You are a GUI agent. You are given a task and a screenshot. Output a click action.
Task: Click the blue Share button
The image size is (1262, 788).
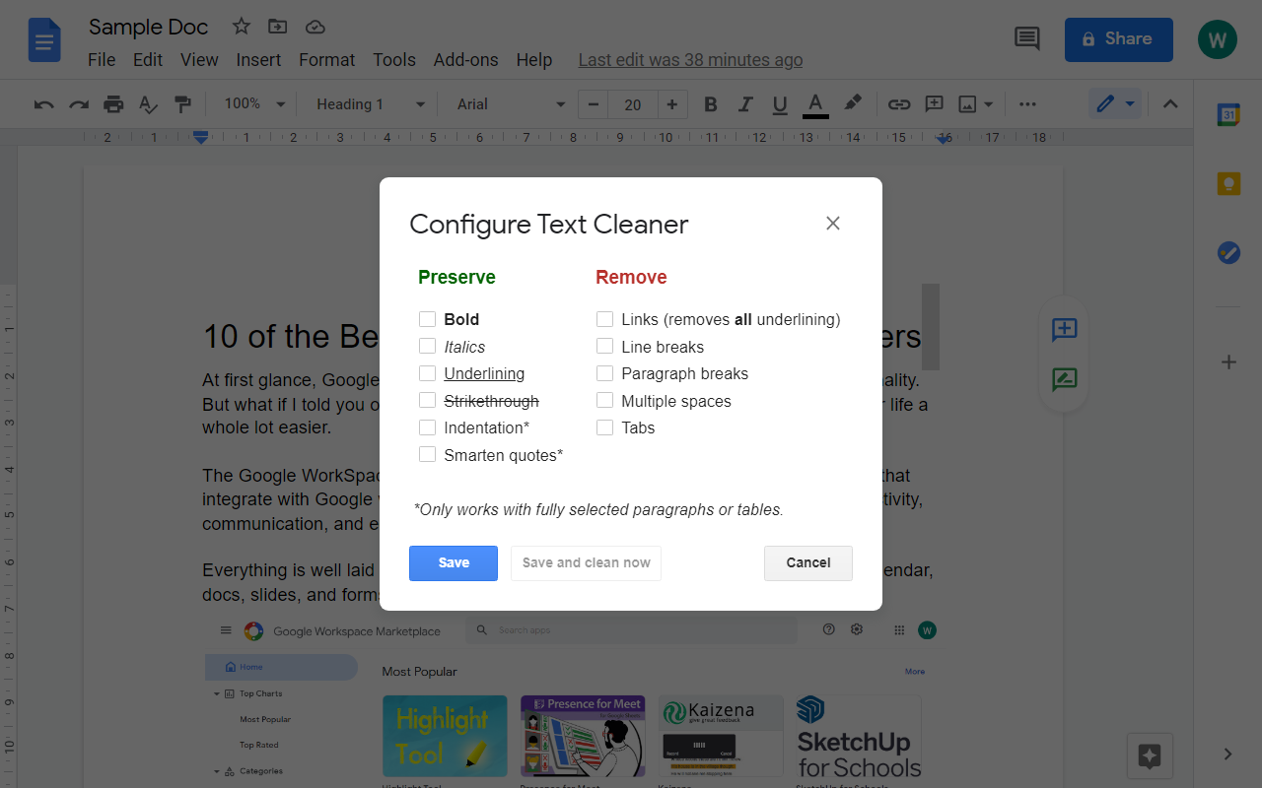(x=1119, y=39)
